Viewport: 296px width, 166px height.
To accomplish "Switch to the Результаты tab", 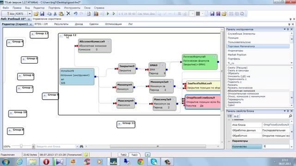I will (x=61, y=24).
